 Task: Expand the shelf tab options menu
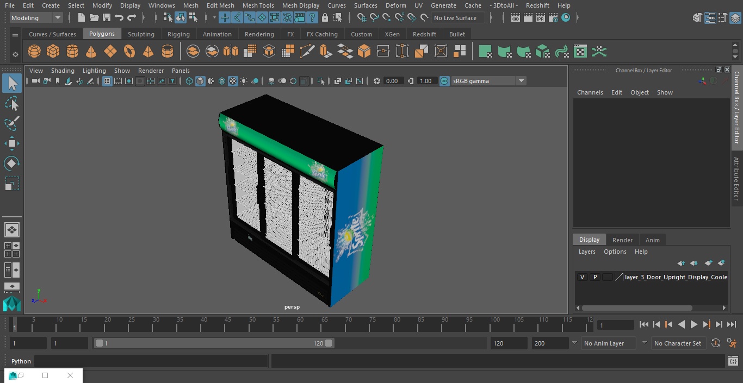click(15, 34)
